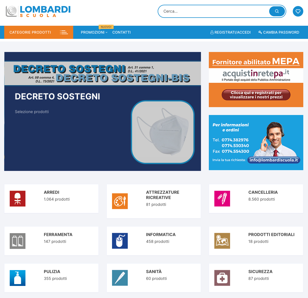Go to the Contatti page

click(121, 32)
